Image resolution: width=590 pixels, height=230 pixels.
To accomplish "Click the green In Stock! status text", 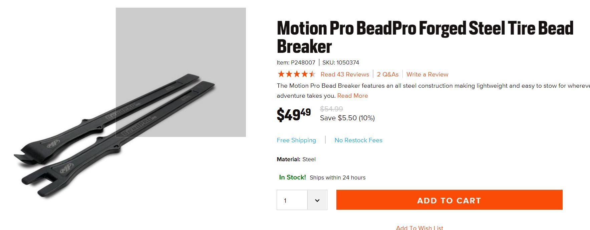I will click(292, 177).
